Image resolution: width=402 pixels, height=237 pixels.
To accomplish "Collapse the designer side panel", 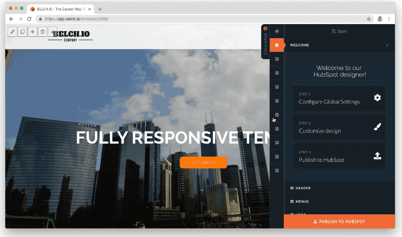I will coord(265,42).
